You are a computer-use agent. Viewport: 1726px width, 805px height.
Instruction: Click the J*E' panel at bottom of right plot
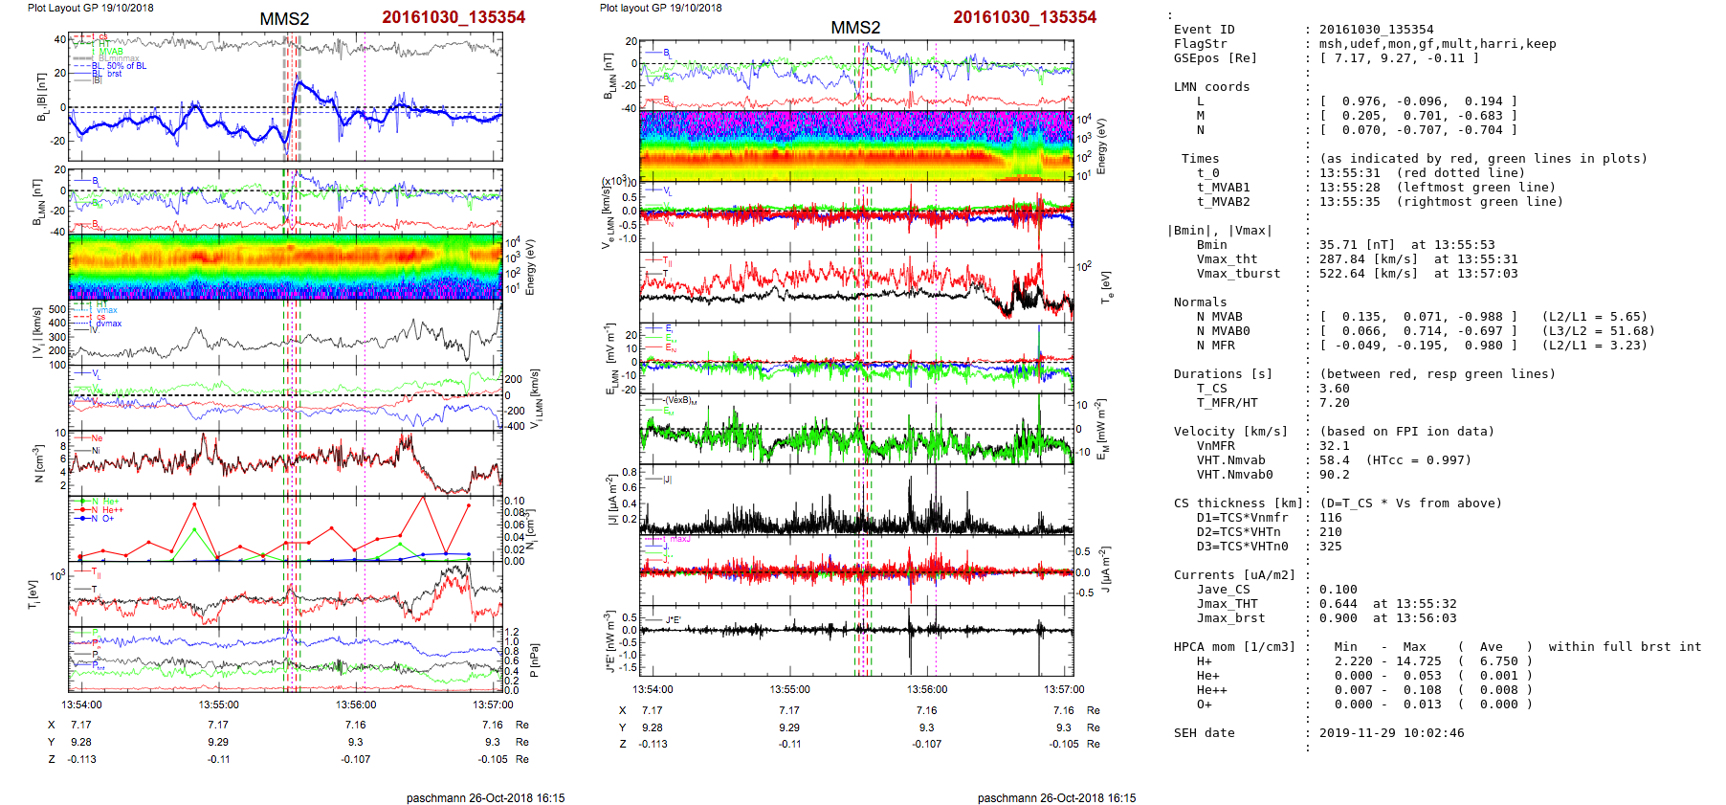pos(855,639)
